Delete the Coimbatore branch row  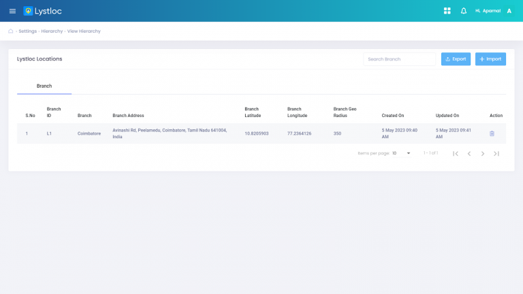(492, 133)
